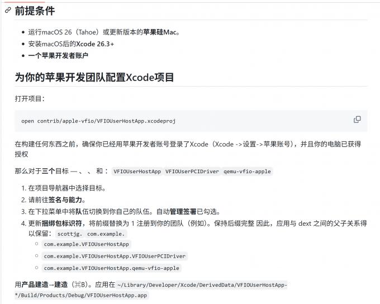380x304 pixels.
Task: Click the scottjg. code tag
Action: [x=70, y=234]
